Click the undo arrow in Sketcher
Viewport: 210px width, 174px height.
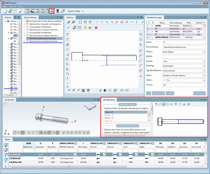tap(68, 28)
